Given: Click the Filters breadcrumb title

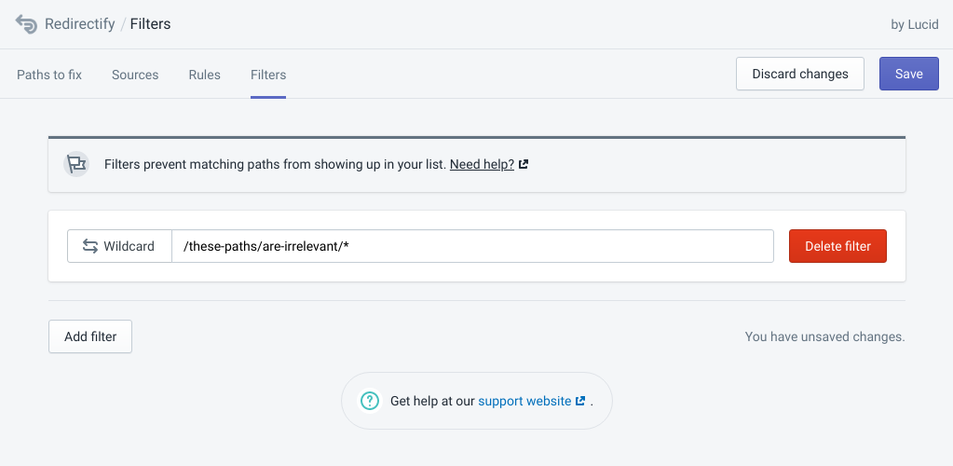Looking at the screenshot, I should (150, 24).
